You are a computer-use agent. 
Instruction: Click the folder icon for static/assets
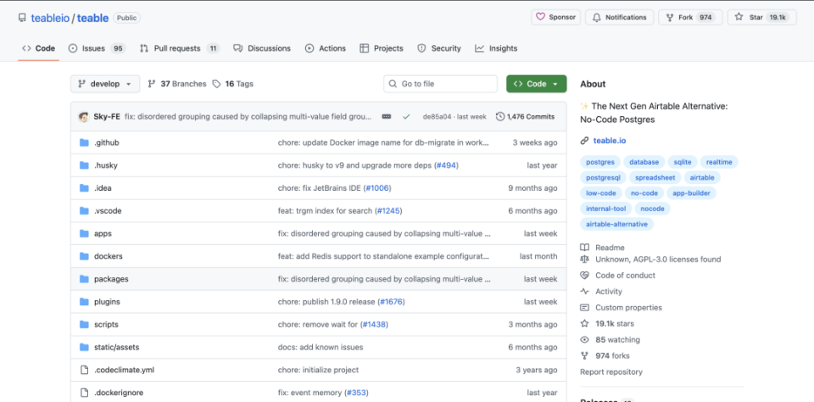pyautogui.click(x=84, y=347)
